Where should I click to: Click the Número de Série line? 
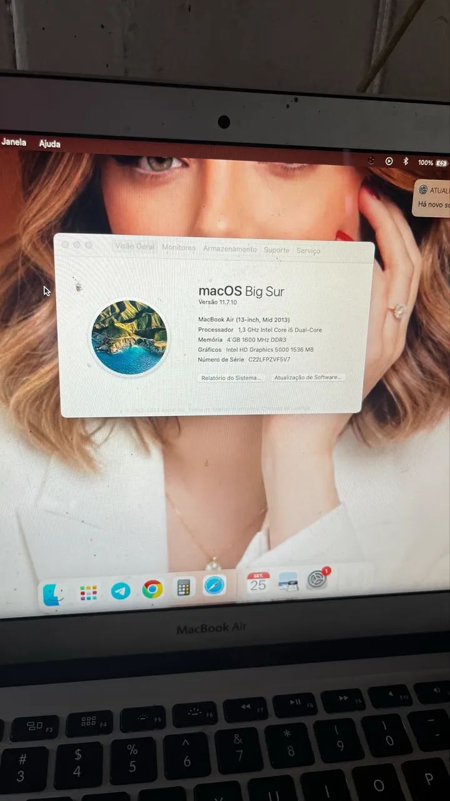(x=244, y=360)
